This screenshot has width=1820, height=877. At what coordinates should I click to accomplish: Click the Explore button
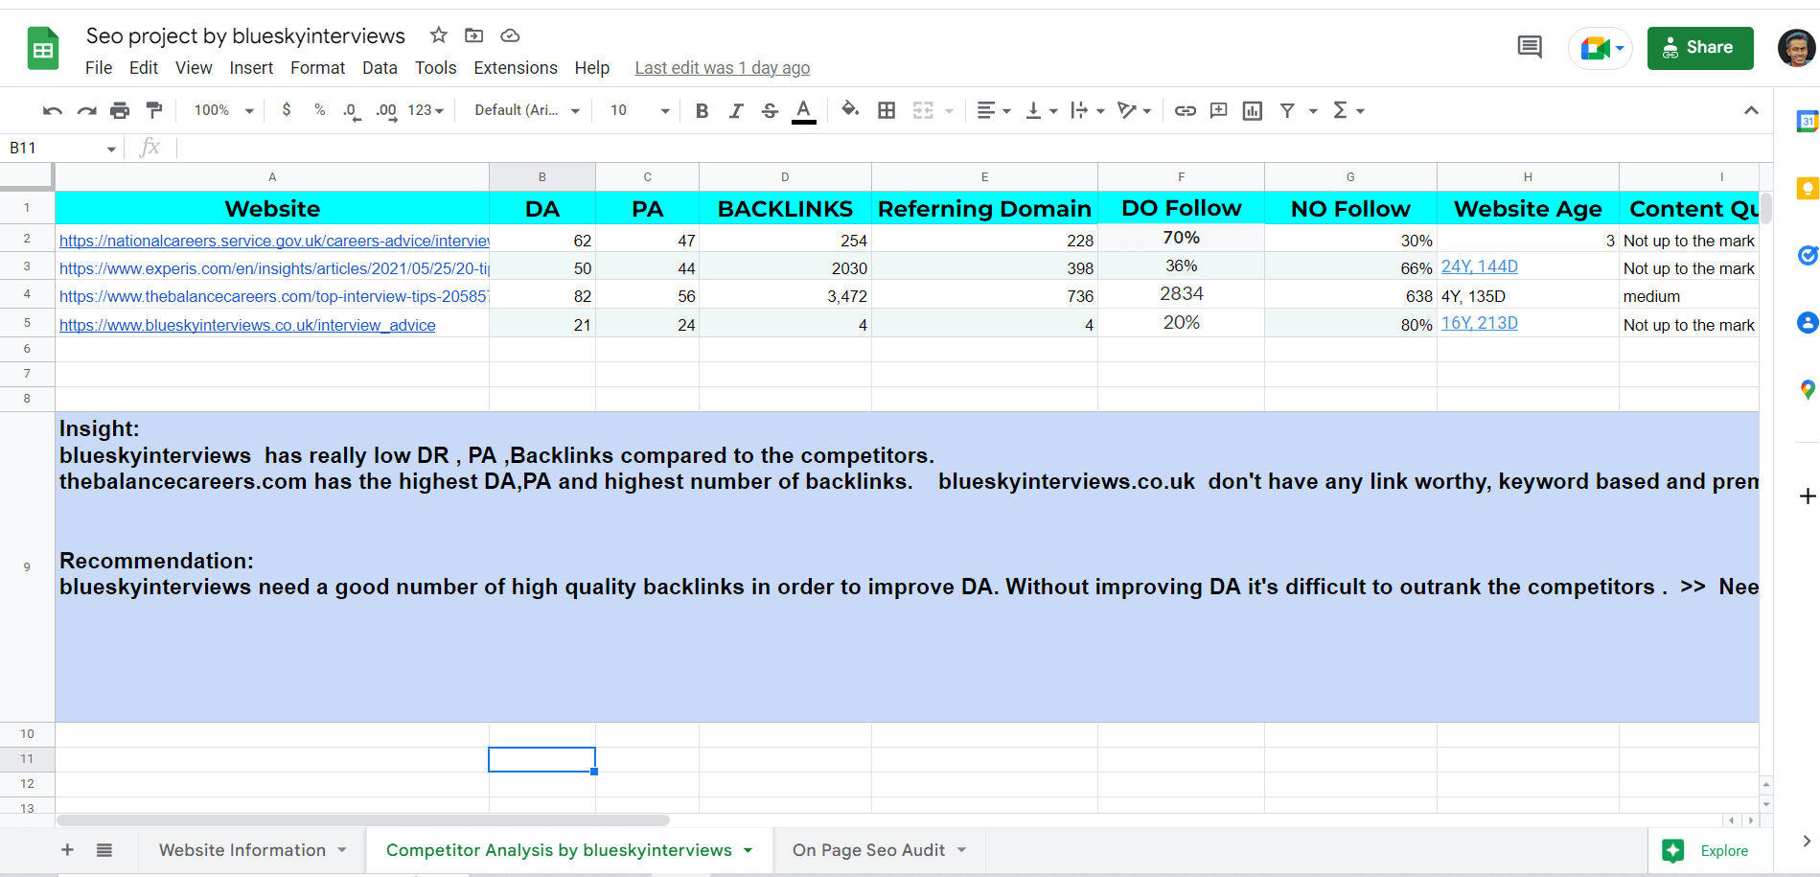(x=1711, y=850)
